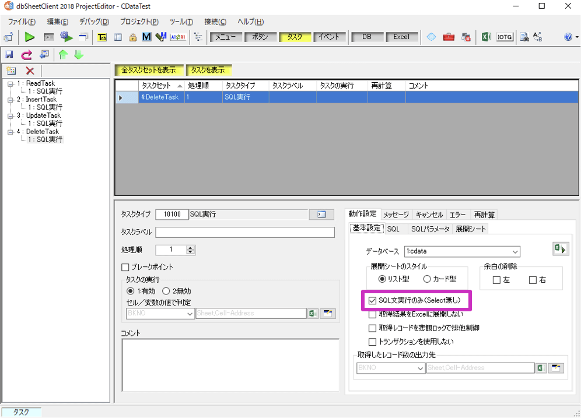Click the green Run project play icon

pos(30,37)
